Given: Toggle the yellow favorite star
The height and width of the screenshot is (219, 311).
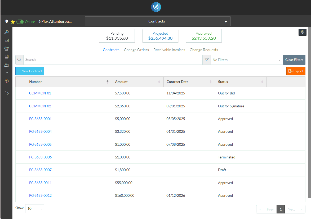Looking at the screenshot, I should 13,22.
